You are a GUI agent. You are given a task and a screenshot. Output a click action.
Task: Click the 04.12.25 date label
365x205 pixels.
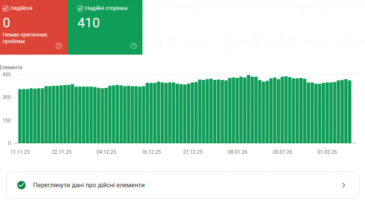click(x=106, y=152)
